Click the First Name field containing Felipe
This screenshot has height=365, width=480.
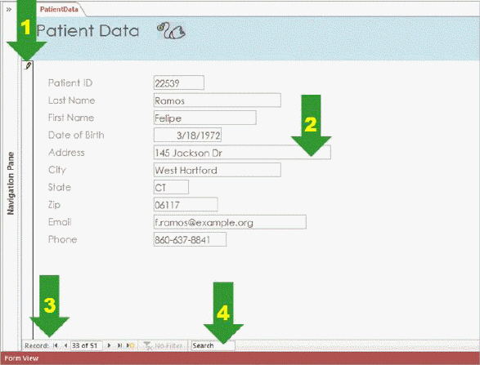coord(204,118)
